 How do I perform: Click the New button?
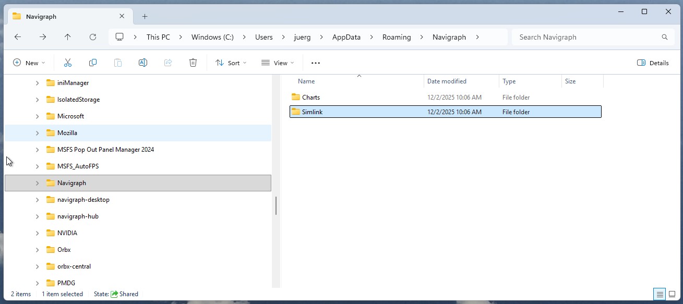29,63
